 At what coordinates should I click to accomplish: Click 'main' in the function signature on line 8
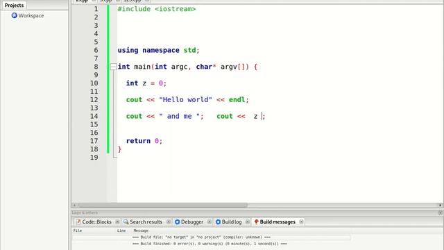[142, 67]
